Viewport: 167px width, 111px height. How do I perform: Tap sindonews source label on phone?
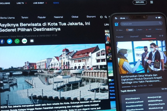point(126,87)
